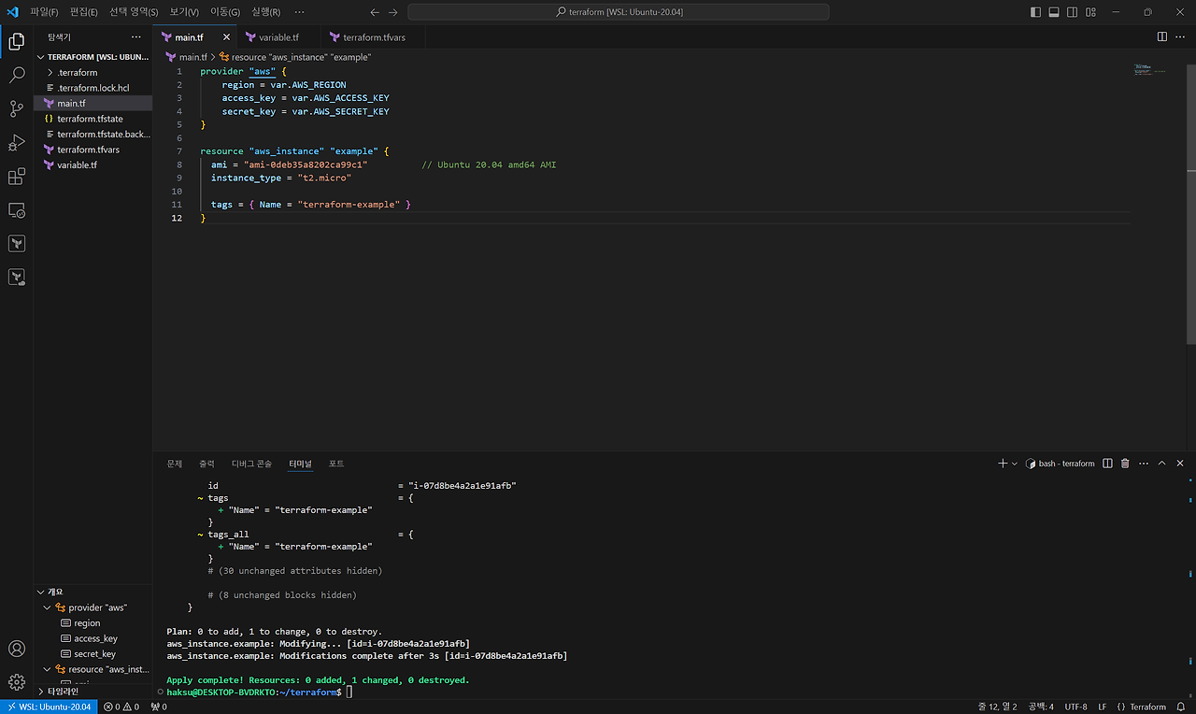
Task: Click the editor minimap slider
Action: (x=1156, y=71)
